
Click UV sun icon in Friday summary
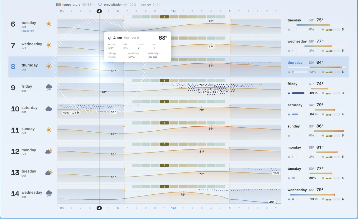[323, 93]
